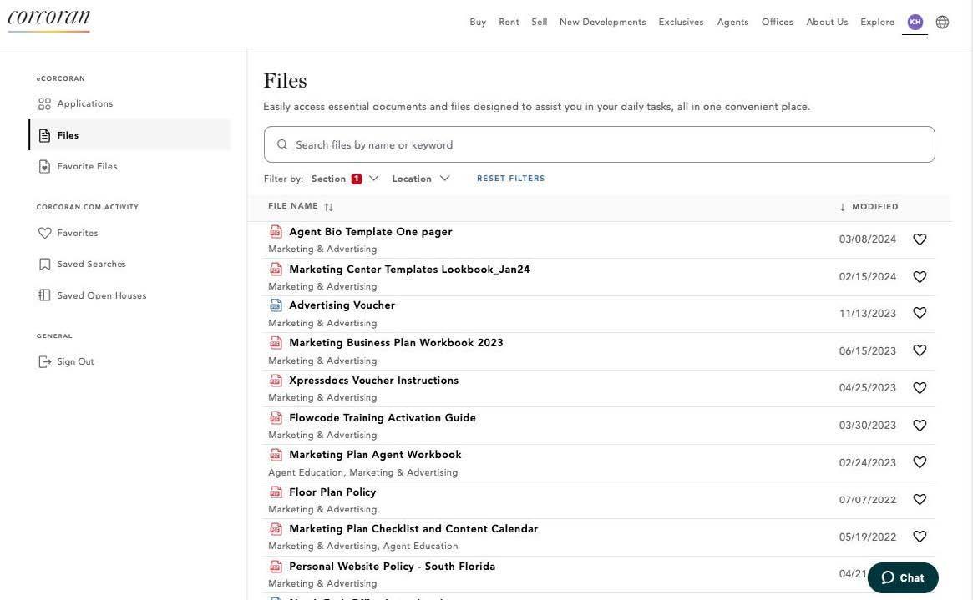
Task: Click PDF icon for Marketing Center Templates Lookbook
Action: tap(276, 269)
